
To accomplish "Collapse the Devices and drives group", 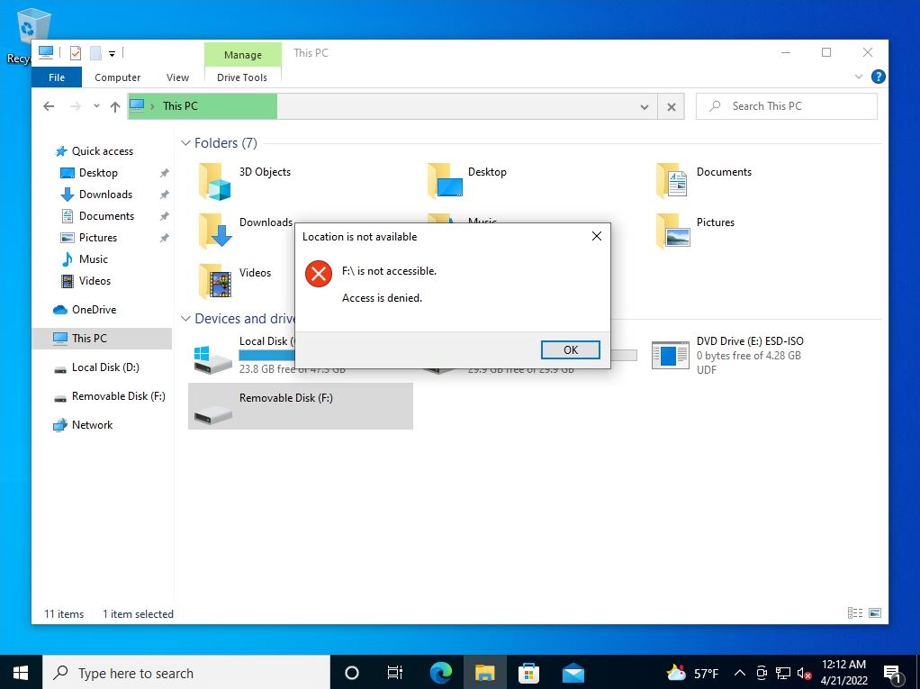I will pos(185,318).
